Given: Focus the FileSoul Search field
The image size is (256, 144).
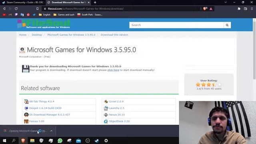Looking at the screenshot, I should 176,25.
